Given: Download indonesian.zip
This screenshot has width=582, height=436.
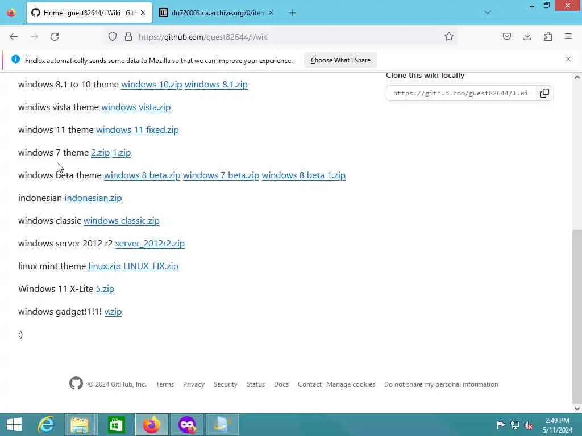Looking at the screenshot, I should 93,198.
